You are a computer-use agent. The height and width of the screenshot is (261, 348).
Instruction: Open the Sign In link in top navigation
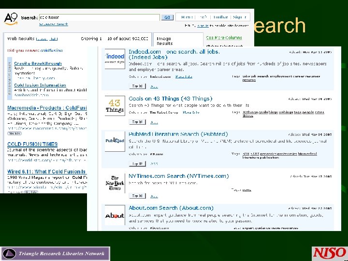coord(240,17)
